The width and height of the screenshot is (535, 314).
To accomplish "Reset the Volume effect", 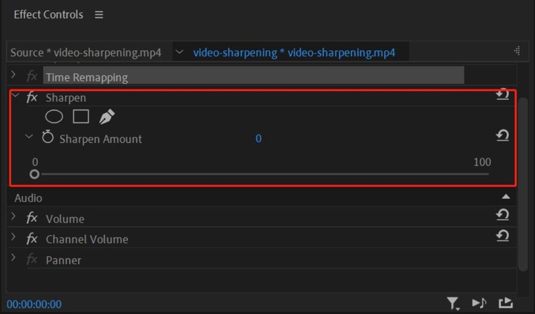I will pos(502,216).
